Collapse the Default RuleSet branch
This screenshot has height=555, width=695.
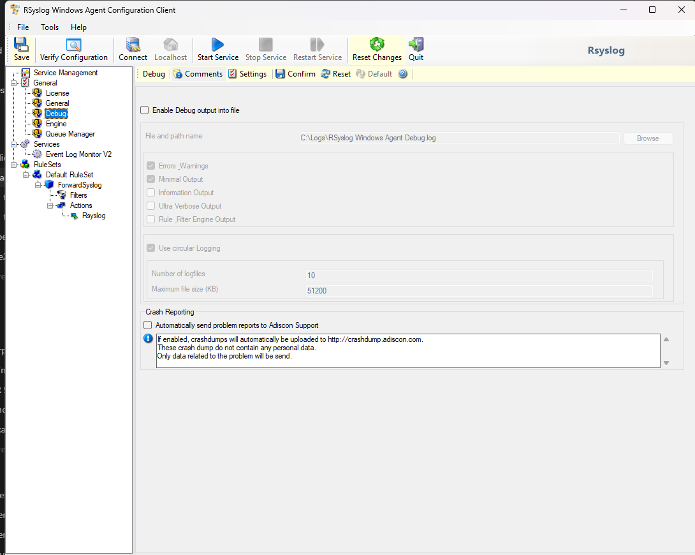coord(26,175)
